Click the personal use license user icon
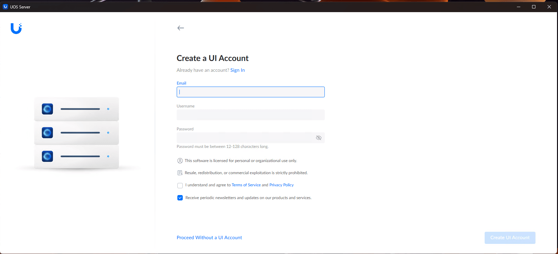This screenshot has width=558, height=254. [180, 161]
